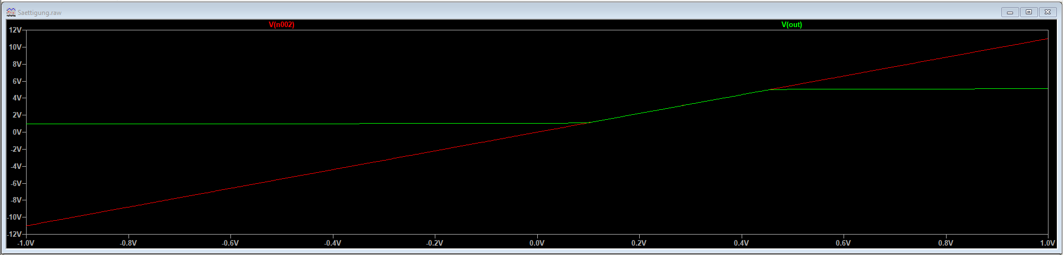
Task: Click the -0.8V label on horizontal axis
Action: 128,243
